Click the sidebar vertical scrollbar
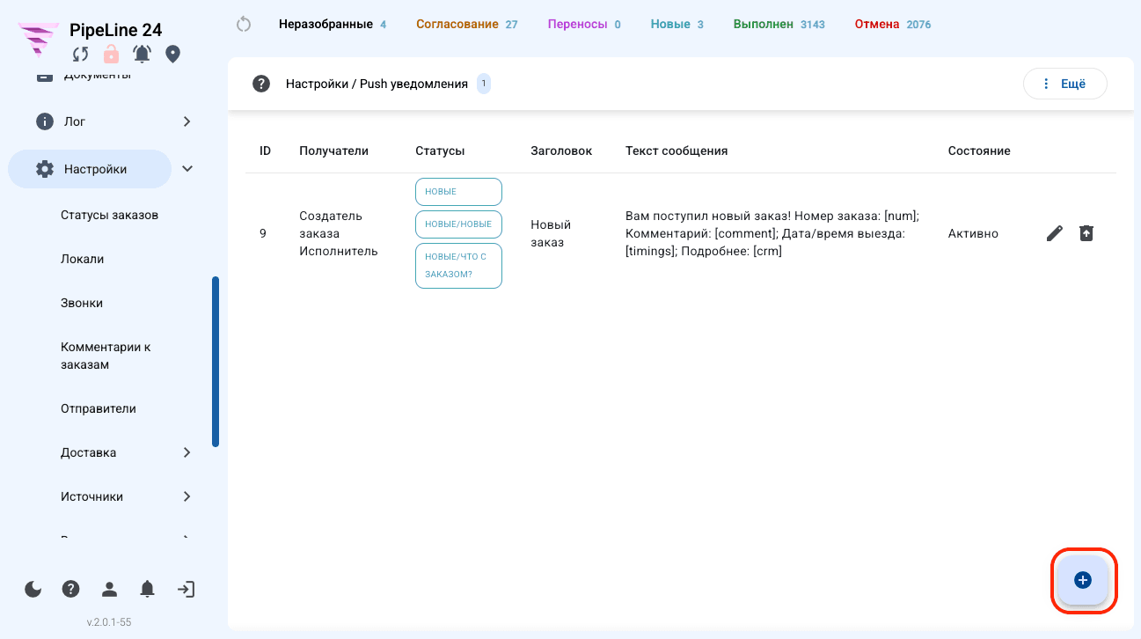 click(x=216, y=362)
